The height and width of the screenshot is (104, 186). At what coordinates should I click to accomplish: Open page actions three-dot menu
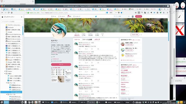pyautogui.click(x=116, y=13)
